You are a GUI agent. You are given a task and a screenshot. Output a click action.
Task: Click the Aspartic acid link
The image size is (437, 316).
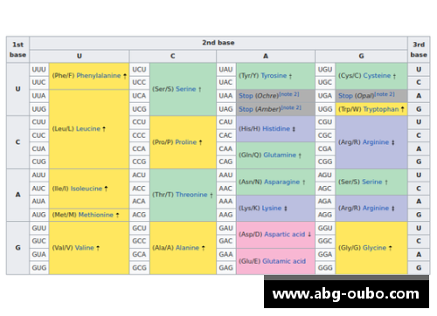pyautogui.click(x=285, y=234)
